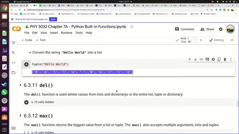This screenshot has width=239, height=134.
Task: Open the cell's editor settings gear
Action: pyautogui.click(x=213, y=60)
